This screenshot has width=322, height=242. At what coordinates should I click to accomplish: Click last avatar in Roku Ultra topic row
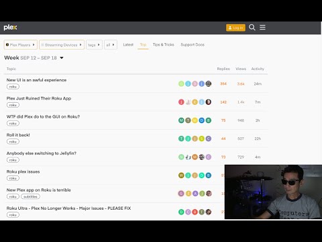[x=209, y=212]
